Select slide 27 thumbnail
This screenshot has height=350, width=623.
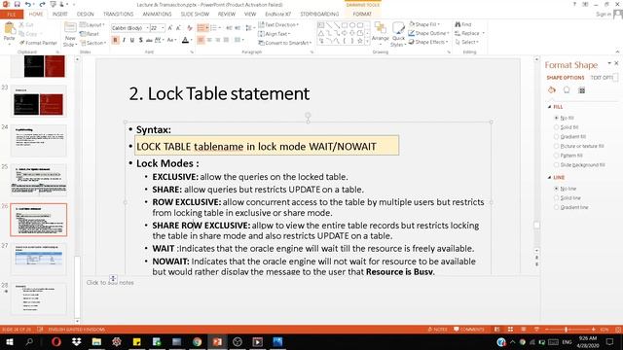tap(39, 260)
